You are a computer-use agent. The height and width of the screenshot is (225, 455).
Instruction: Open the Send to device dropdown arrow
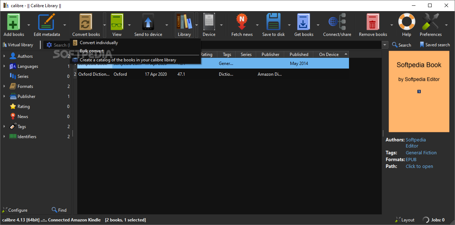pyautogui.click(x=167, y=25)
